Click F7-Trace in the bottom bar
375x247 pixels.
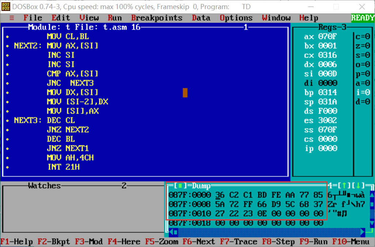tap(239, 242)
